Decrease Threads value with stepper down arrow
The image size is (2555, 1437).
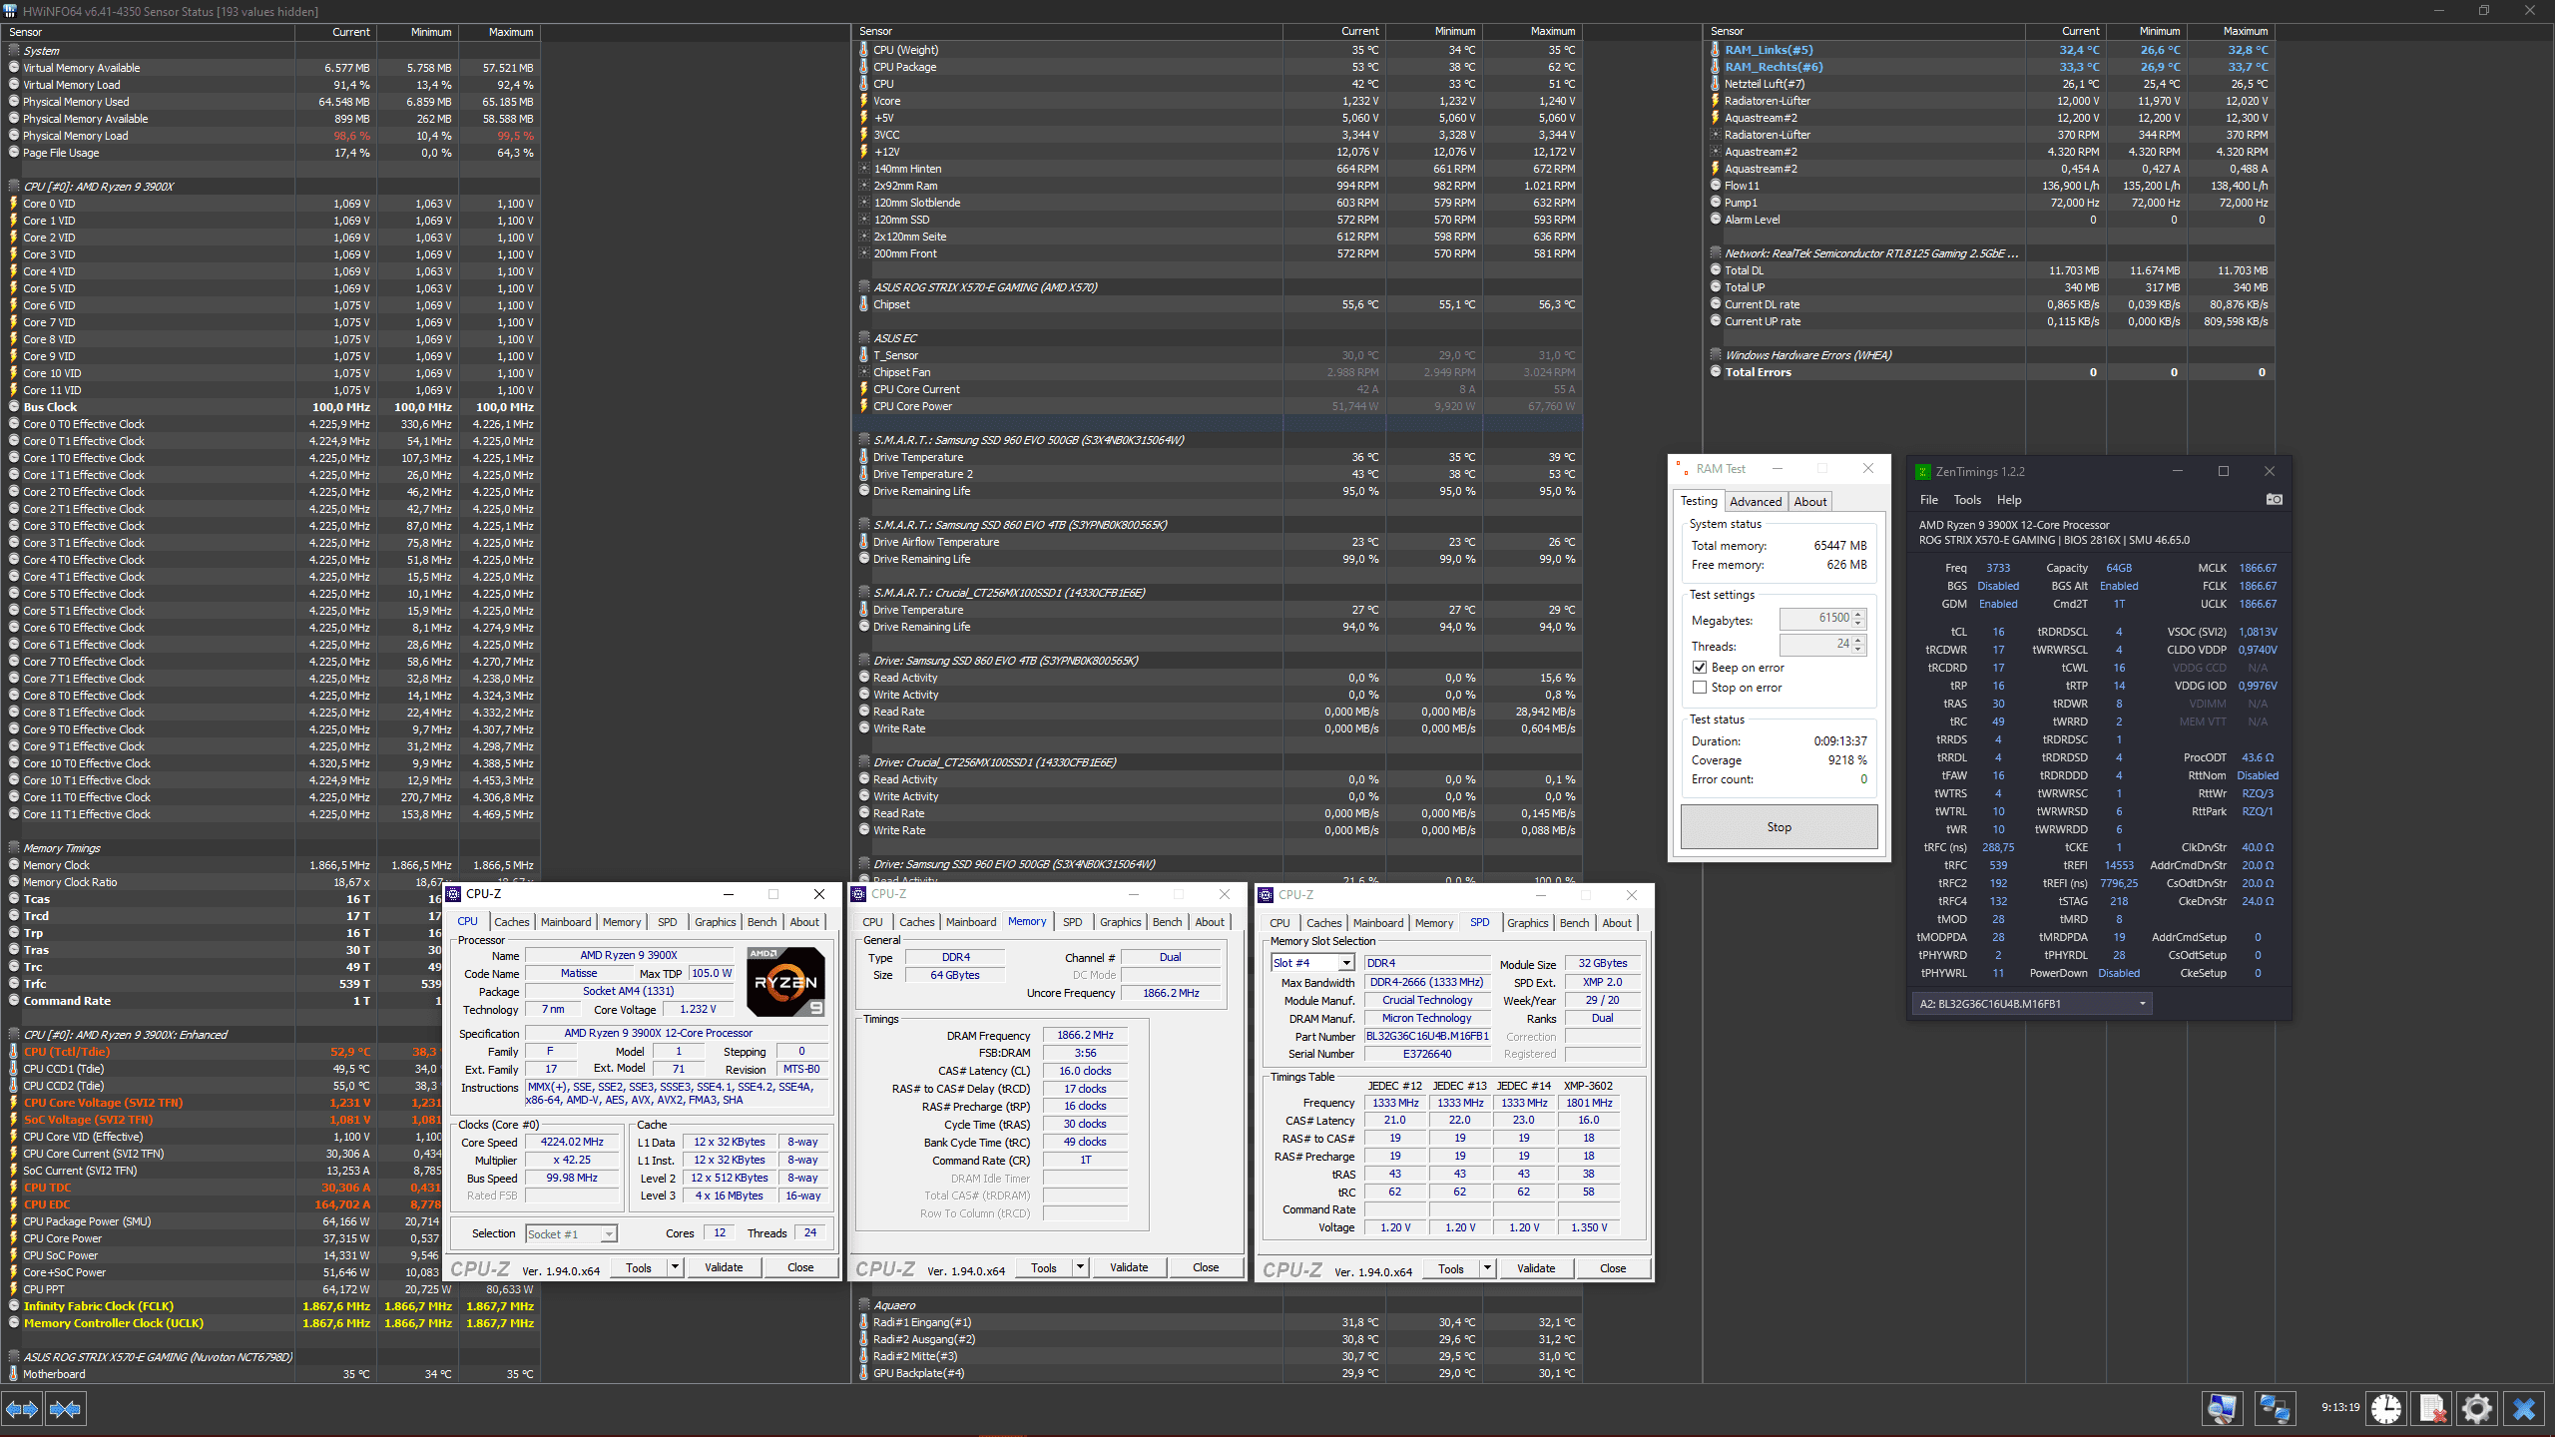coord(1857,650)
